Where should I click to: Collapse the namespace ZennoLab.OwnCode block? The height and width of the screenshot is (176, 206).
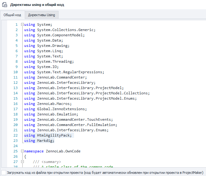23,151
